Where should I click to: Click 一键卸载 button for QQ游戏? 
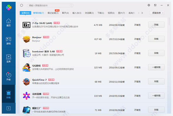coord(156,67)
